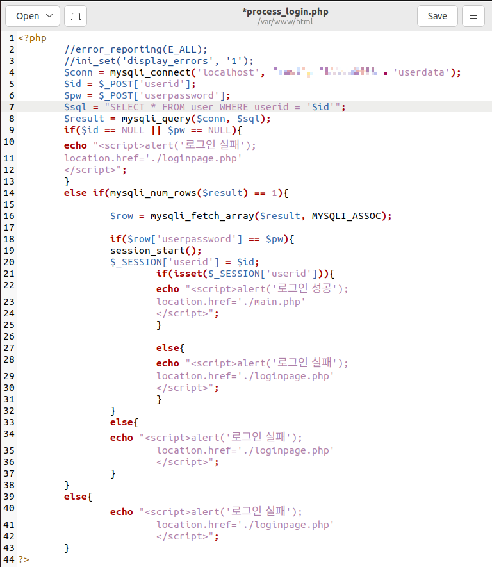Click the //error_reporting(E_ALL); comment
The width and height of the screenshot is (492, 567).
click(136, 49)
